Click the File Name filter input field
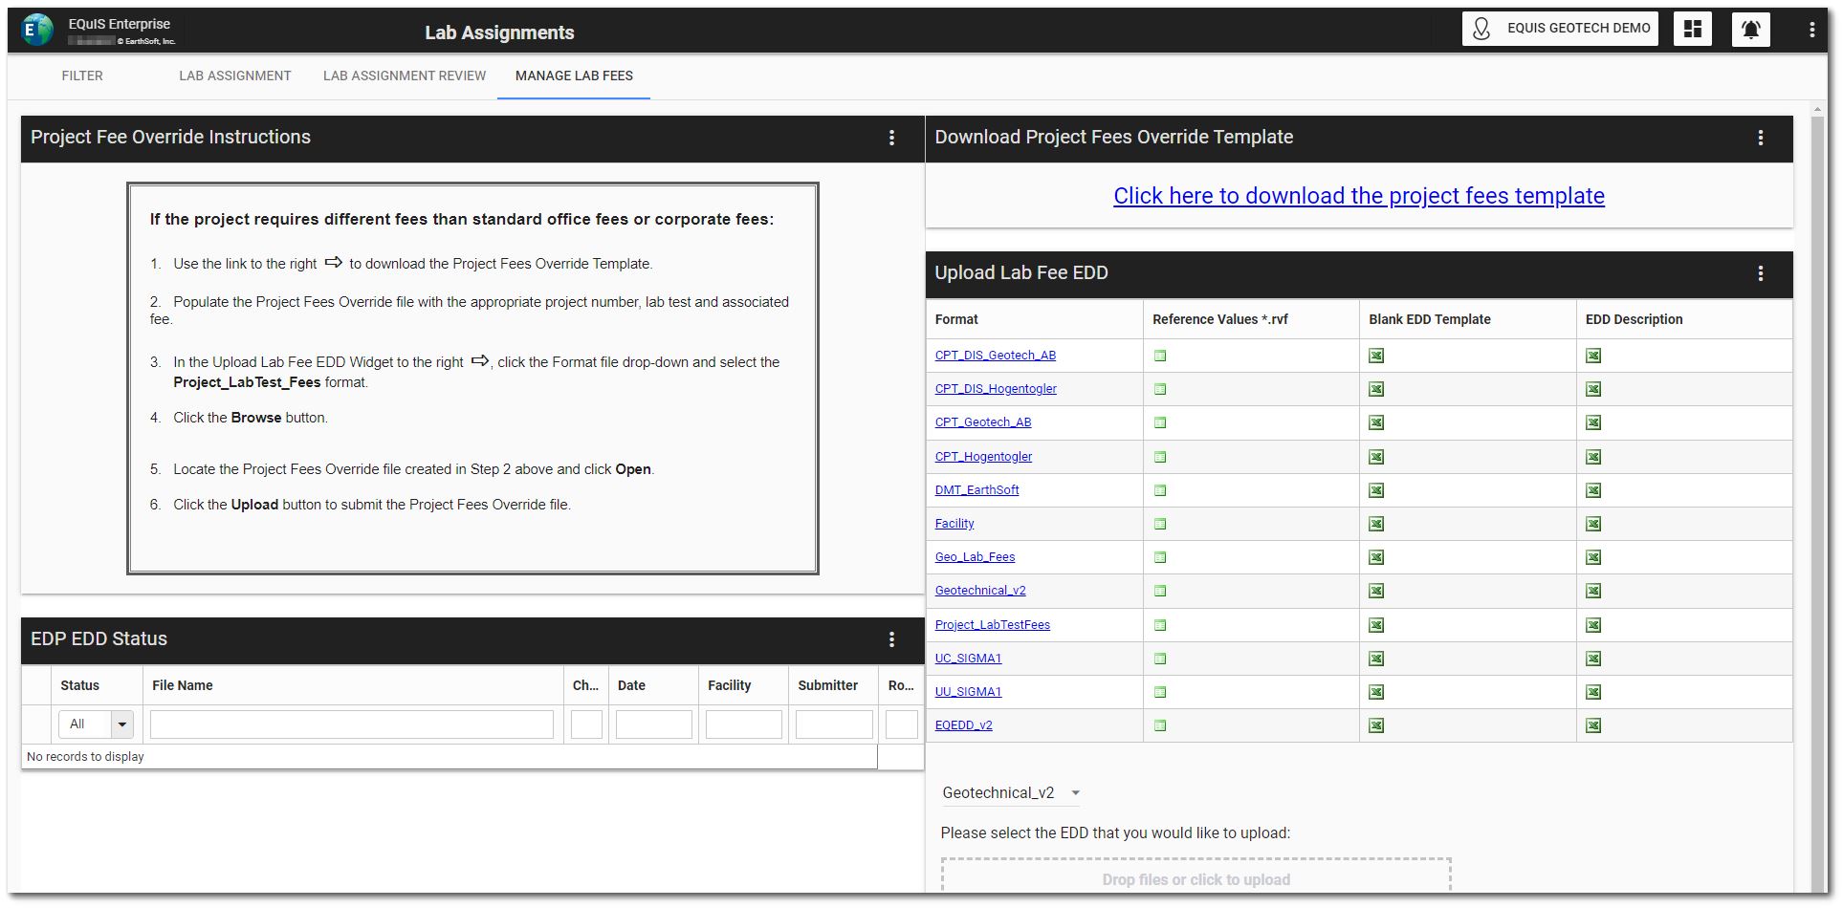This screenshot has width=1843, height=908. 351,724
